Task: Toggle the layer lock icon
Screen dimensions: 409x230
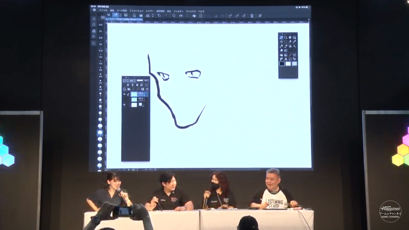Action: [x=137, y=85]
